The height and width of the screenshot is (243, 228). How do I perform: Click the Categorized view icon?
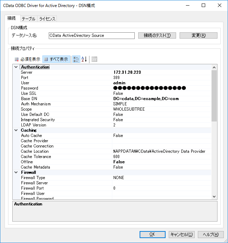tap(76, 59)
